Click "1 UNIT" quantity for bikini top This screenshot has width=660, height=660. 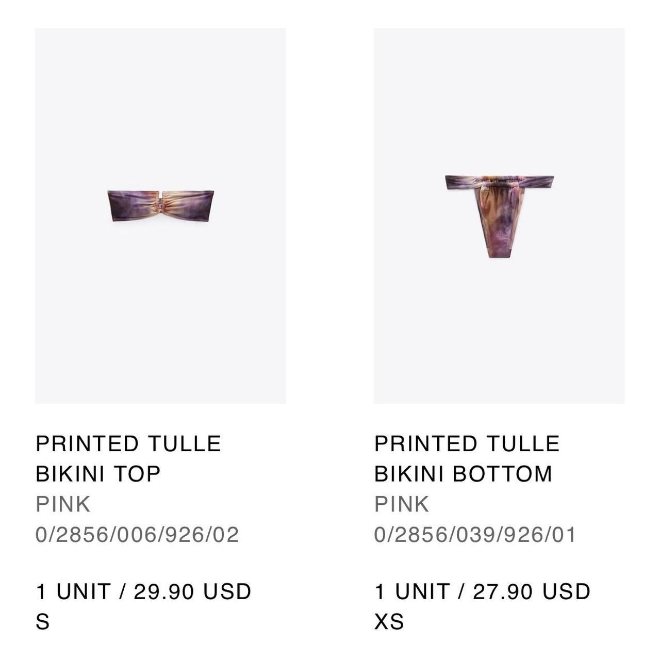tap(73, 591)
